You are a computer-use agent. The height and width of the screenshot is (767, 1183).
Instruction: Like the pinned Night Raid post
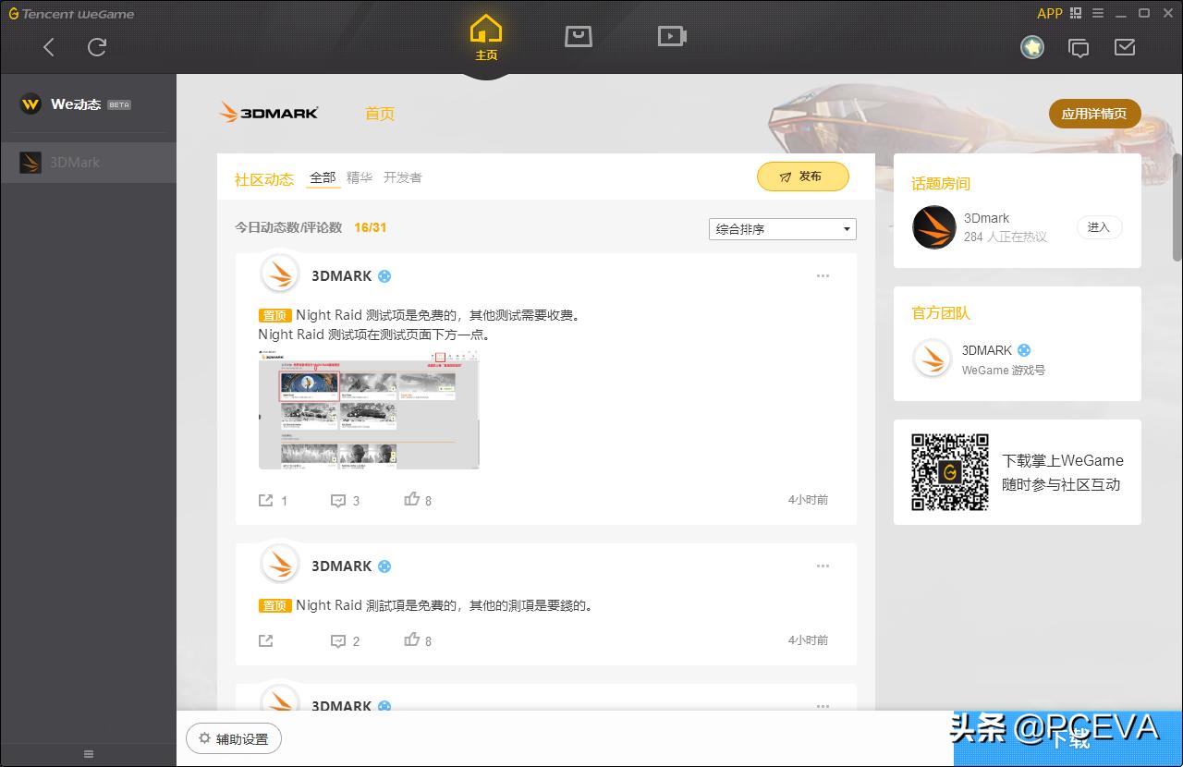pyautogui.click(x=412, y=500)
